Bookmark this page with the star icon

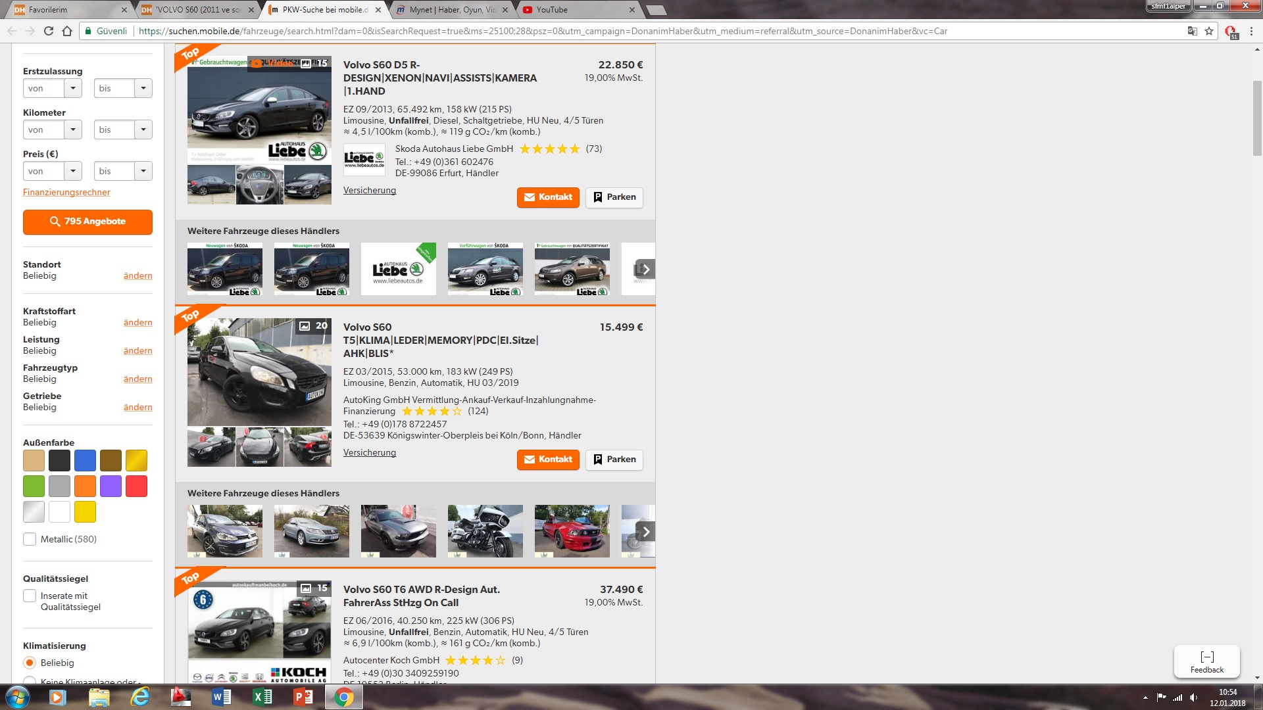point(1209,31)
